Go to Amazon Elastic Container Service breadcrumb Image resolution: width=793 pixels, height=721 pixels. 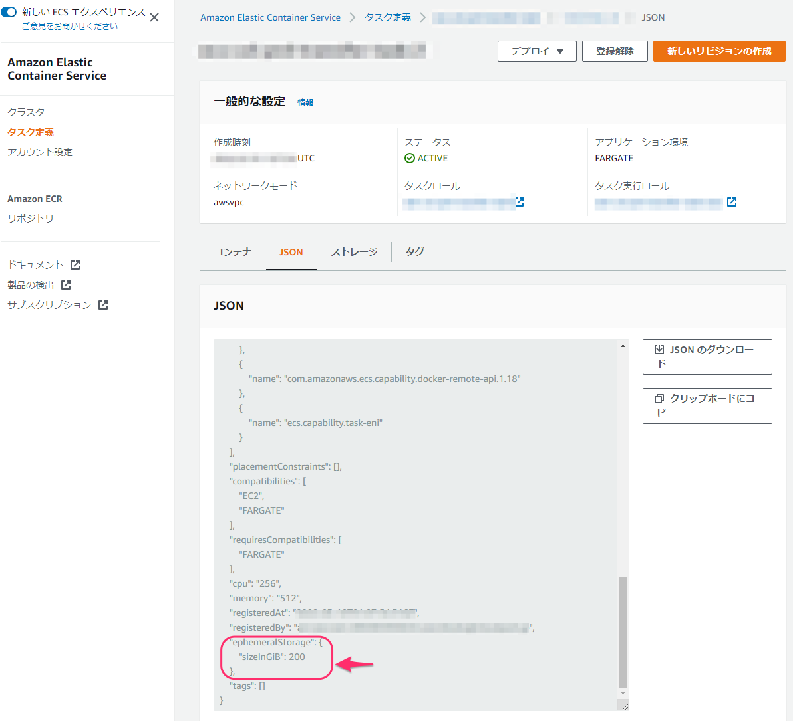pyautogui.click(x=270, y=17)
